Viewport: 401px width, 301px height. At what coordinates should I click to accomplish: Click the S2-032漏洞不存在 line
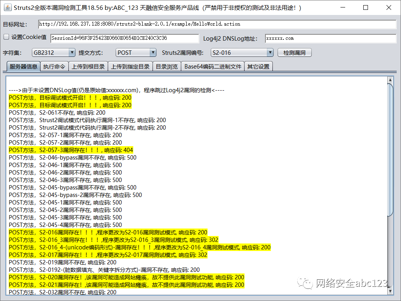63,292
